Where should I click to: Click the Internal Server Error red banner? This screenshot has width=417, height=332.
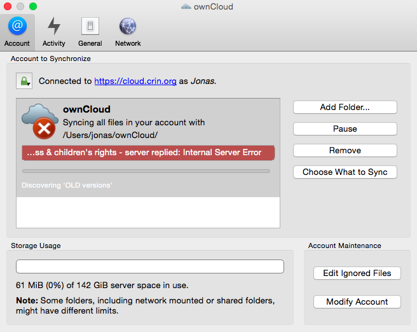click(x=148, y=153)
